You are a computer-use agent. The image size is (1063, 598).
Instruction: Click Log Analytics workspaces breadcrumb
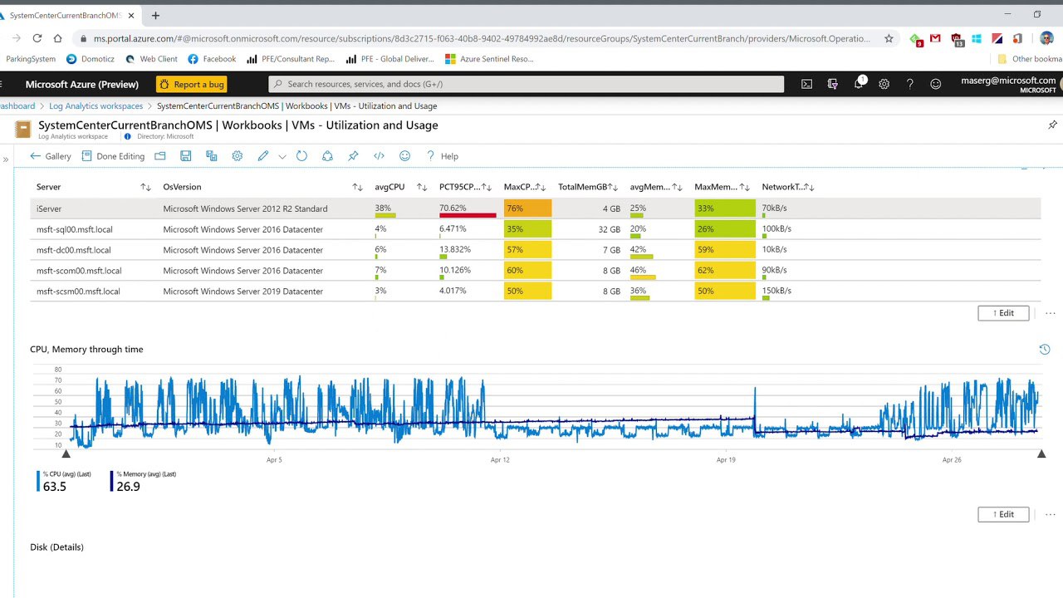pyautogui.click(x=96, y=106)
